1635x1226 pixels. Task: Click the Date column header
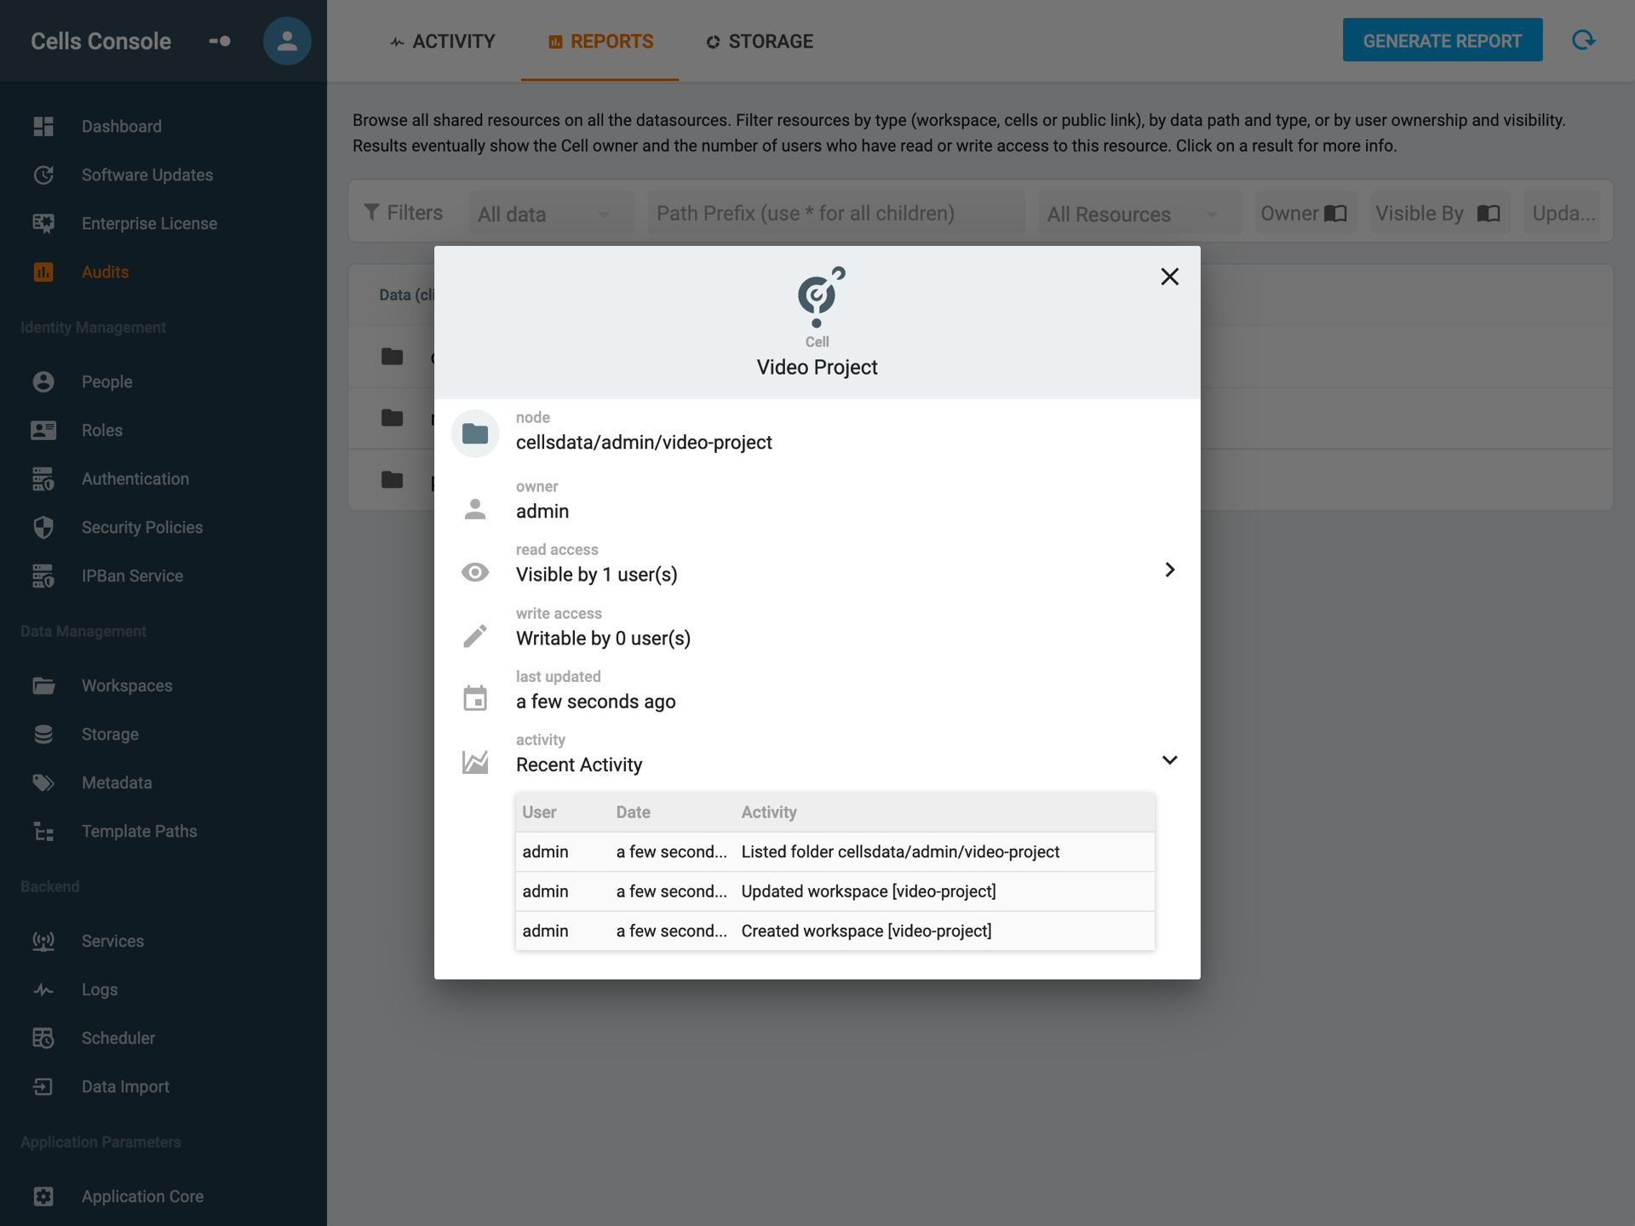[633, 812]
